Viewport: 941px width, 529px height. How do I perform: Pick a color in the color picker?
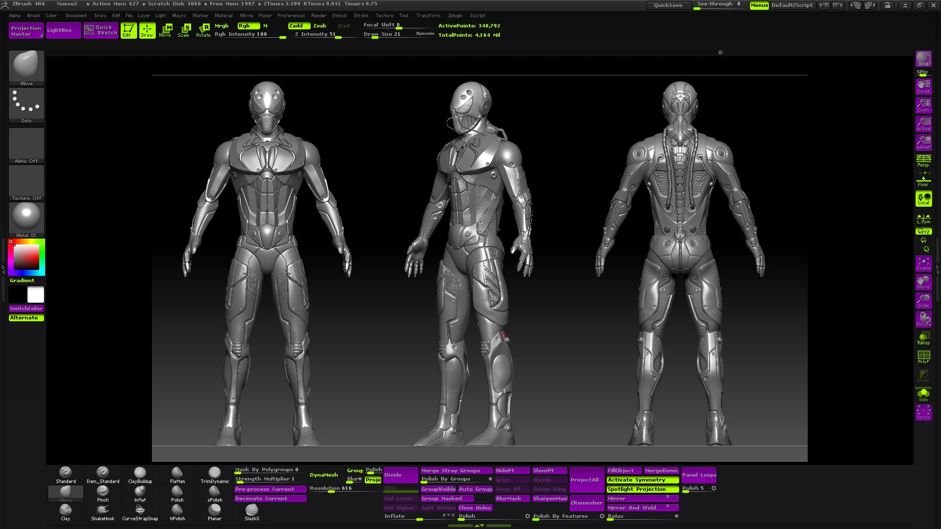click(x=26, y=257)
